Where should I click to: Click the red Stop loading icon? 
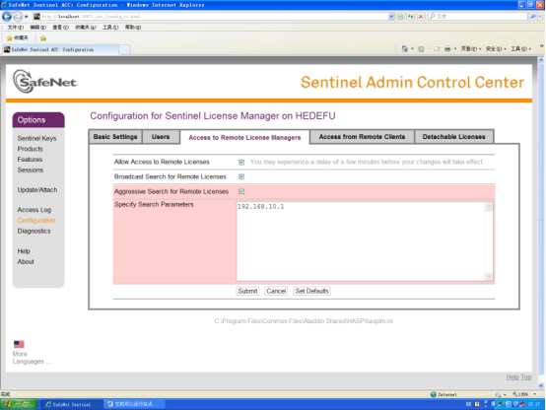click(x=421, y=17)
